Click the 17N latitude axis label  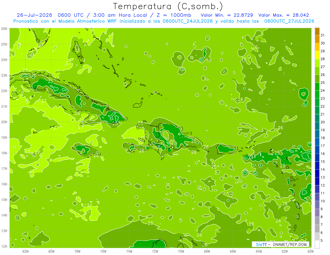pos(4,169)
